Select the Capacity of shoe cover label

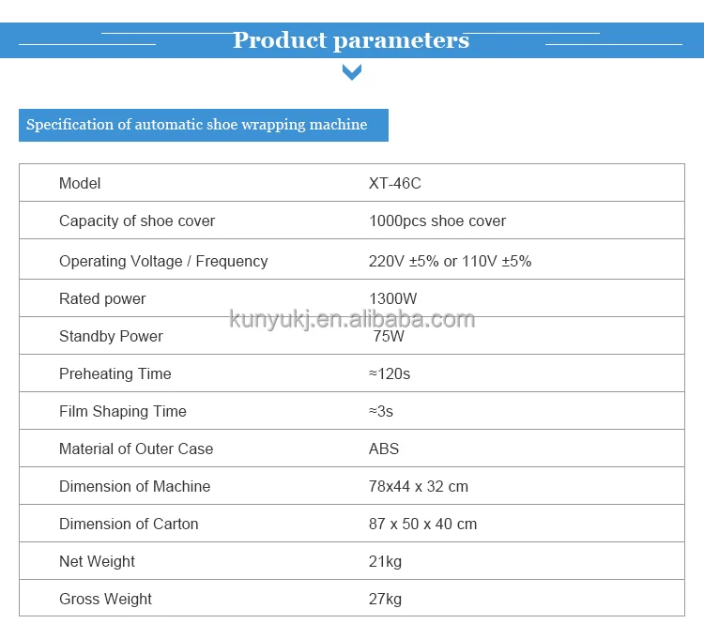[137, 221]
